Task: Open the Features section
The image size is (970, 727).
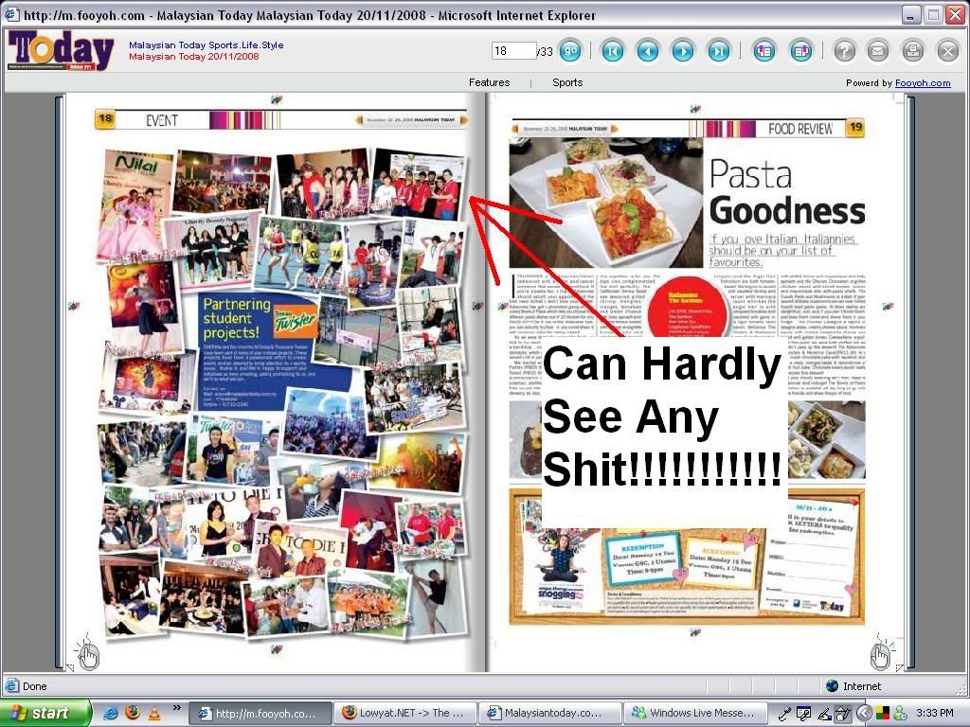Action: (x=489, y=82)
